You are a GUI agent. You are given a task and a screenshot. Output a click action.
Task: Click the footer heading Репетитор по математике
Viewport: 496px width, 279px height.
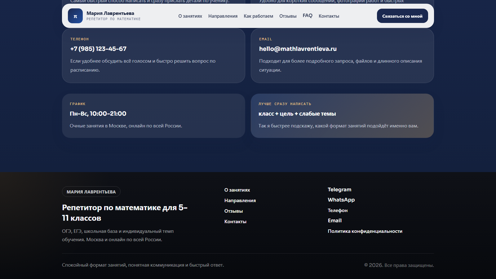[x=125, y=213]
